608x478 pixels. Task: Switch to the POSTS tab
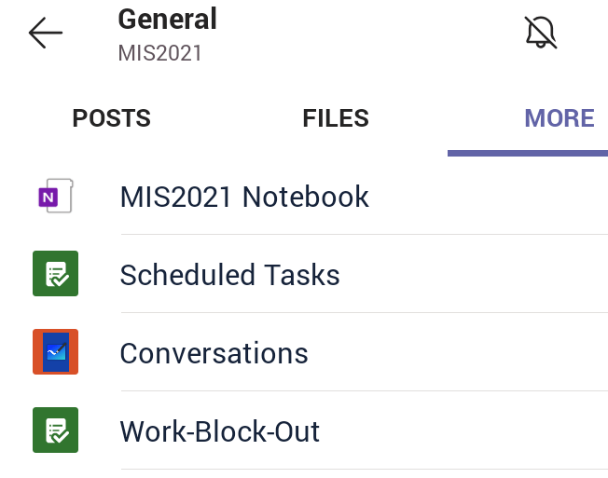click(x=112, y=118)
